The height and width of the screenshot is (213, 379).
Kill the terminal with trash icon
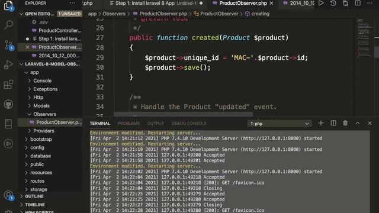(345, 123)
